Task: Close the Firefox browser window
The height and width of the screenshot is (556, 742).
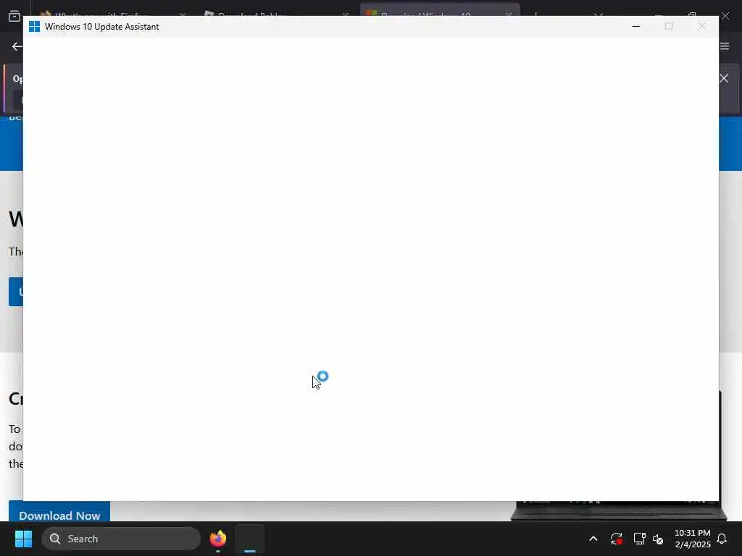Action: tap(725, 16)
